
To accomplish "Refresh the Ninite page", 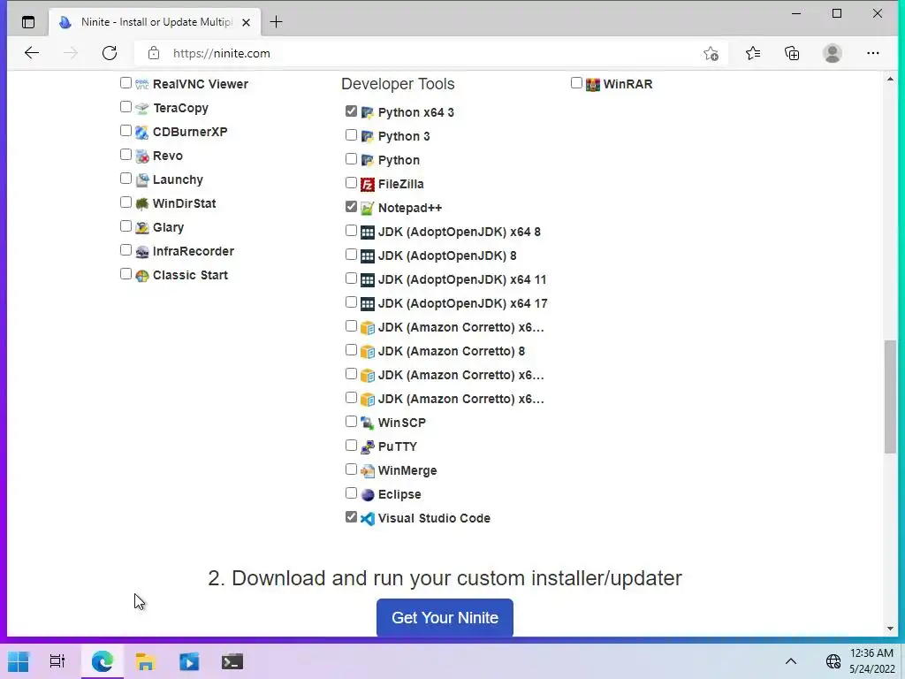I will 110,53.
